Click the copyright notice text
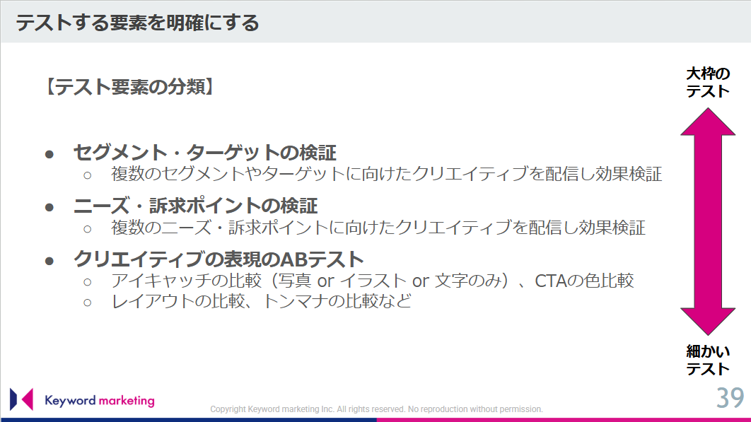The width and height of the screenshot is (751, 422). [376, 409]
